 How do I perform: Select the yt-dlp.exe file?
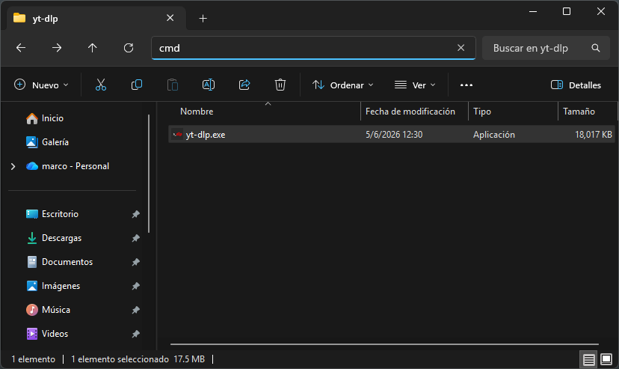pos(392,134)
